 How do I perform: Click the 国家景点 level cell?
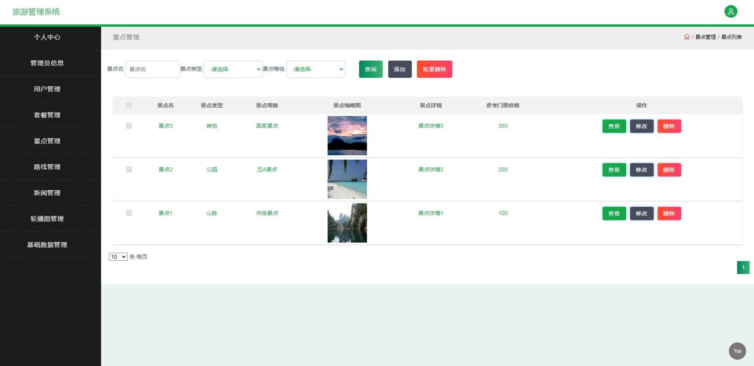(267, 126)
